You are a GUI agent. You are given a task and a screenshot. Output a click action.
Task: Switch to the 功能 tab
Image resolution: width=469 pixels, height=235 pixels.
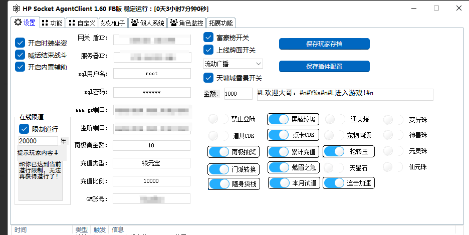tap(52, 23)
